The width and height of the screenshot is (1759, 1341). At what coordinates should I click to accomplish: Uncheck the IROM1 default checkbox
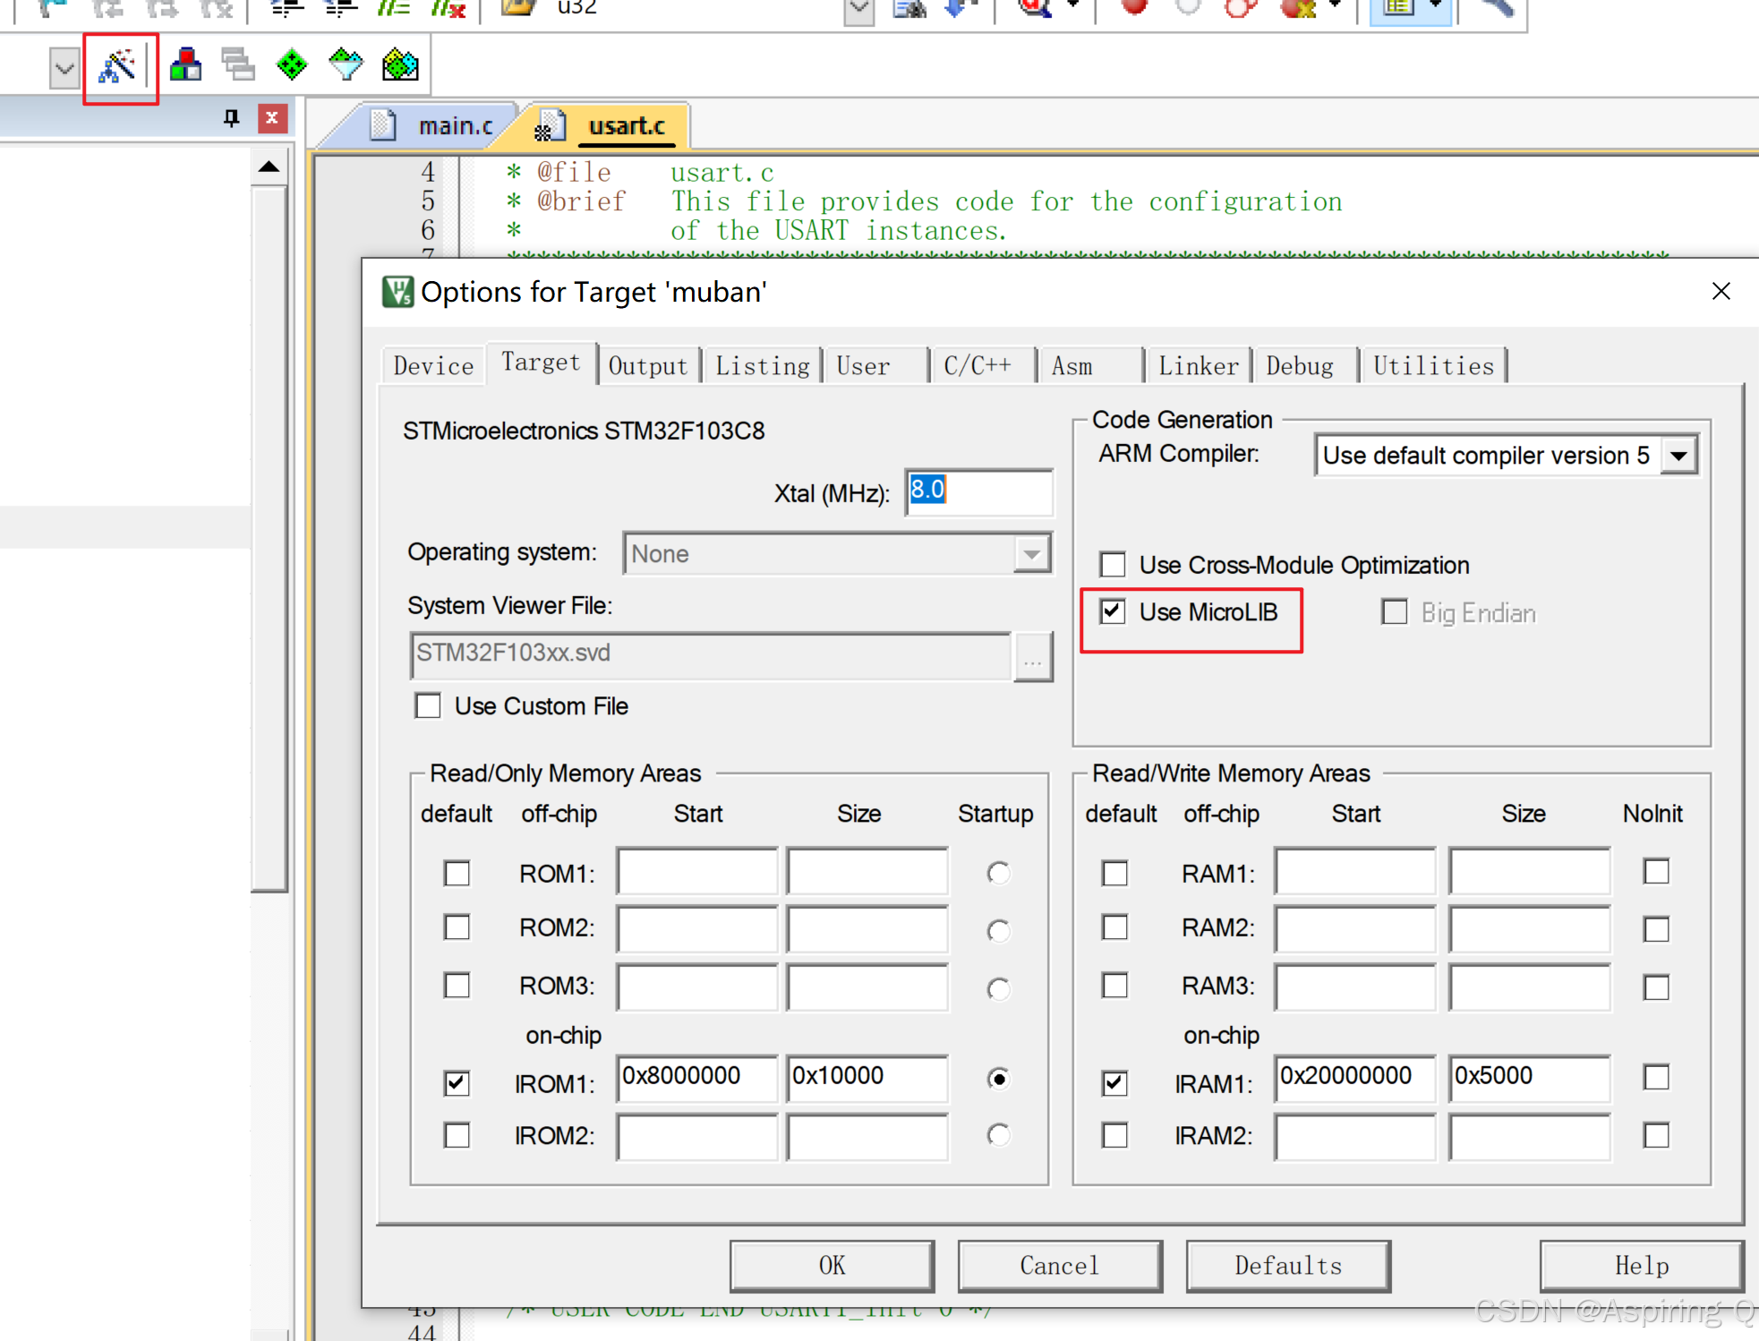[457, 1083]
